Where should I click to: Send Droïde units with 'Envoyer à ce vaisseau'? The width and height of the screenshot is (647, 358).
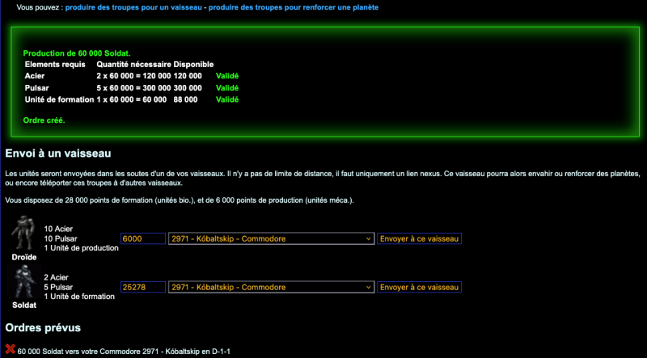419,239
